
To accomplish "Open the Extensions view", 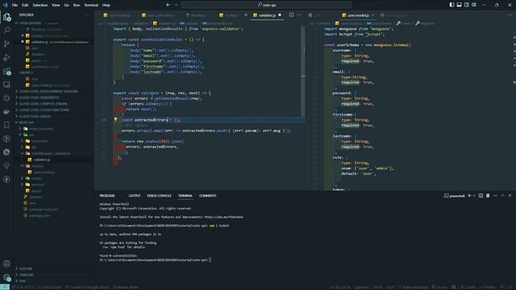I will (x=6, y=72).
